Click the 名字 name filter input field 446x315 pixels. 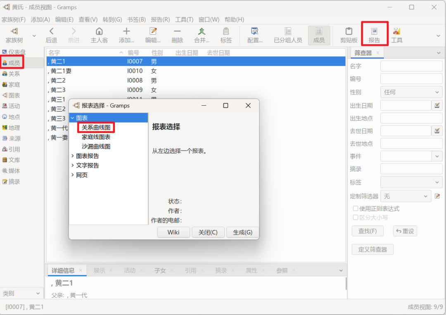[x=411, y=66]
